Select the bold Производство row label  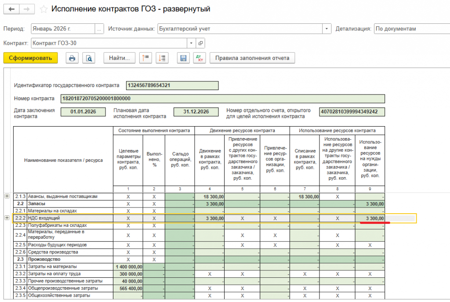coord(44,259)
